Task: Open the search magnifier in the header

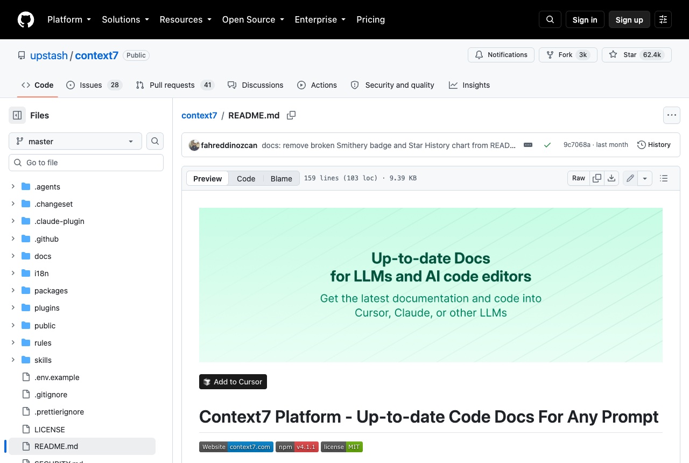Action: [550, 19]
